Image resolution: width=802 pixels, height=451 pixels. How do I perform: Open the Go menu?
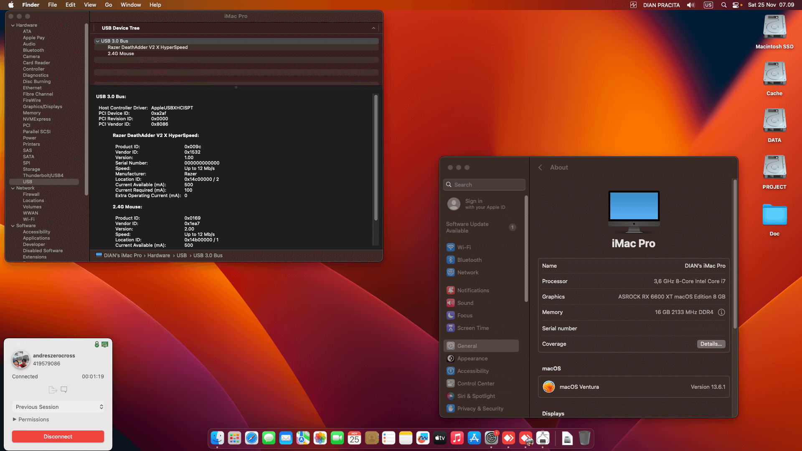[x=109, y=5]
